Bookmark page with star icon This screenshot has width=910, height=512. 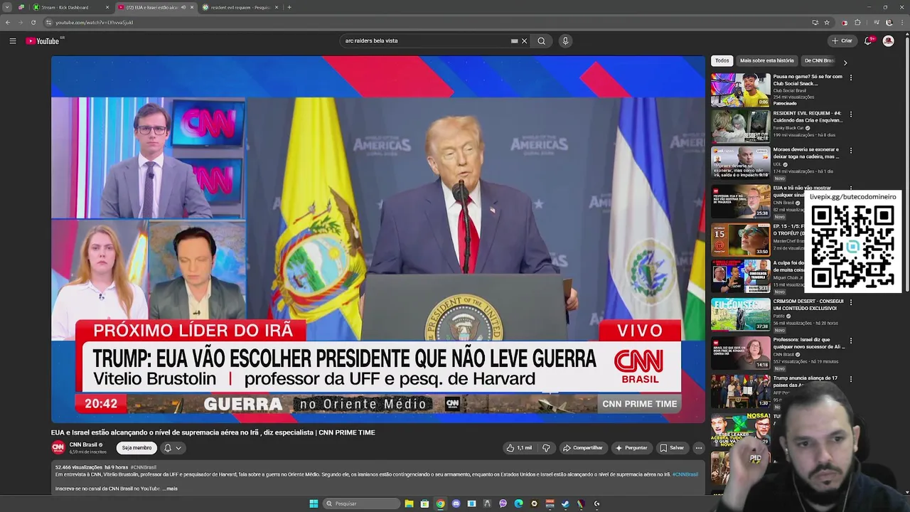827,22
